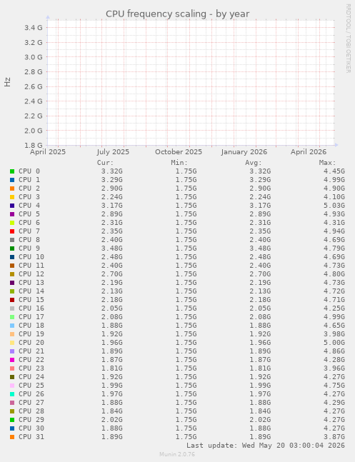
Task: Click the Min: column header
Action: pos(179,163)
